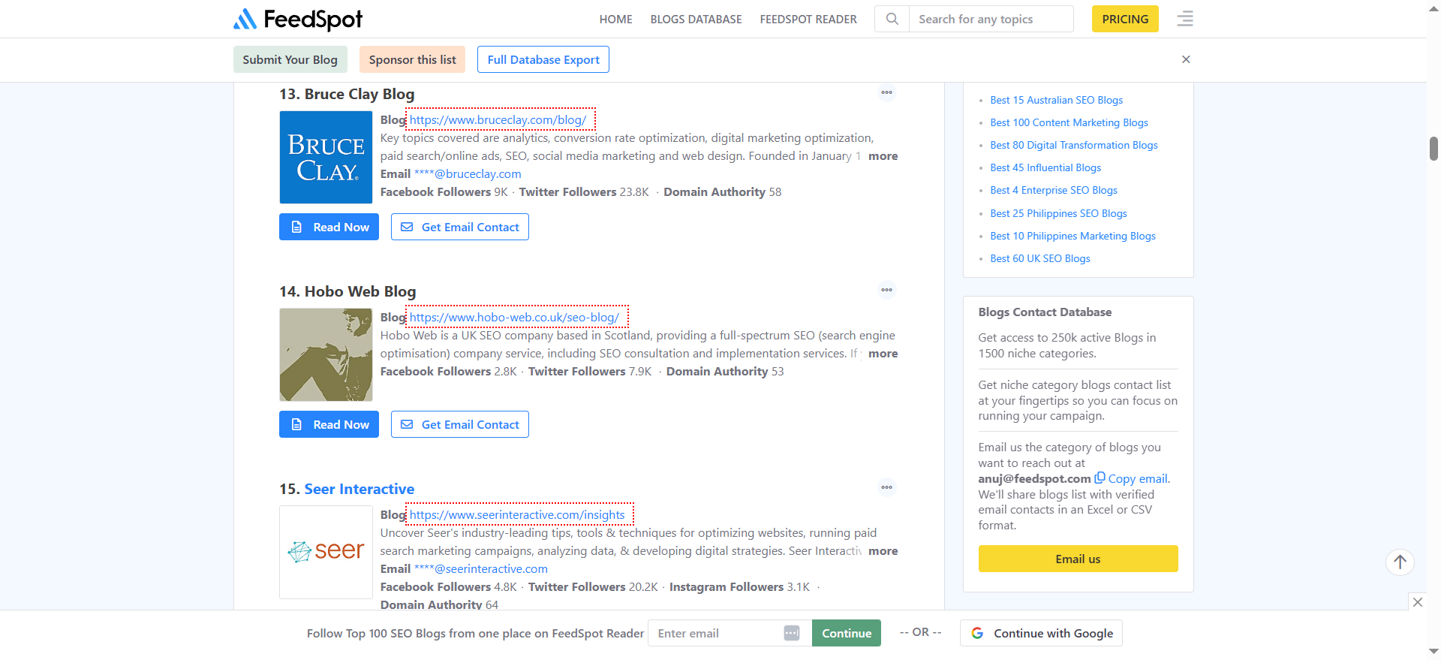
Task: Open Best 4 Enterprise SEO Blogs
Action: pyautogui.click(x=1054, y=190)
